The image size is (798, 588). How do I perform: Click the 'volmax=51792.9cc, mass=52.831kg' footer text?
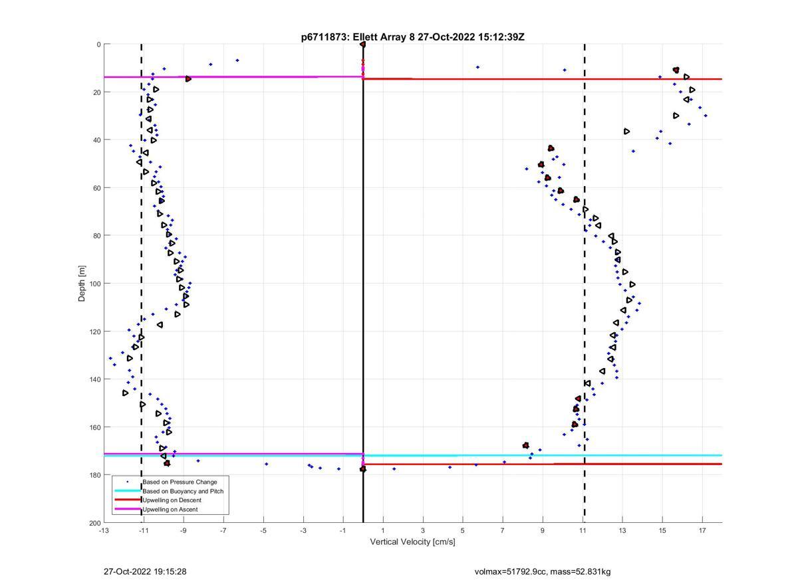[x=542, y=571]
